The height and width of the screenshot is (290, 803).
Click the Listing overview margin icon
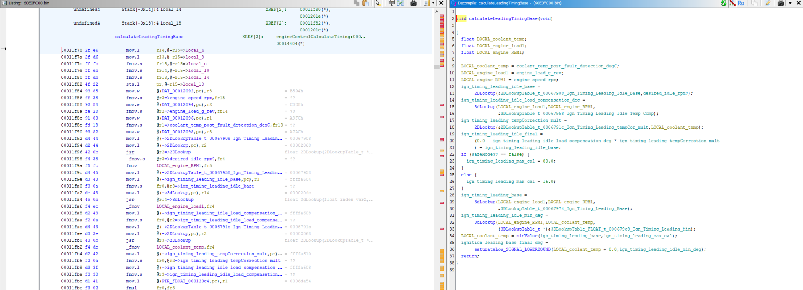point(426,3)
